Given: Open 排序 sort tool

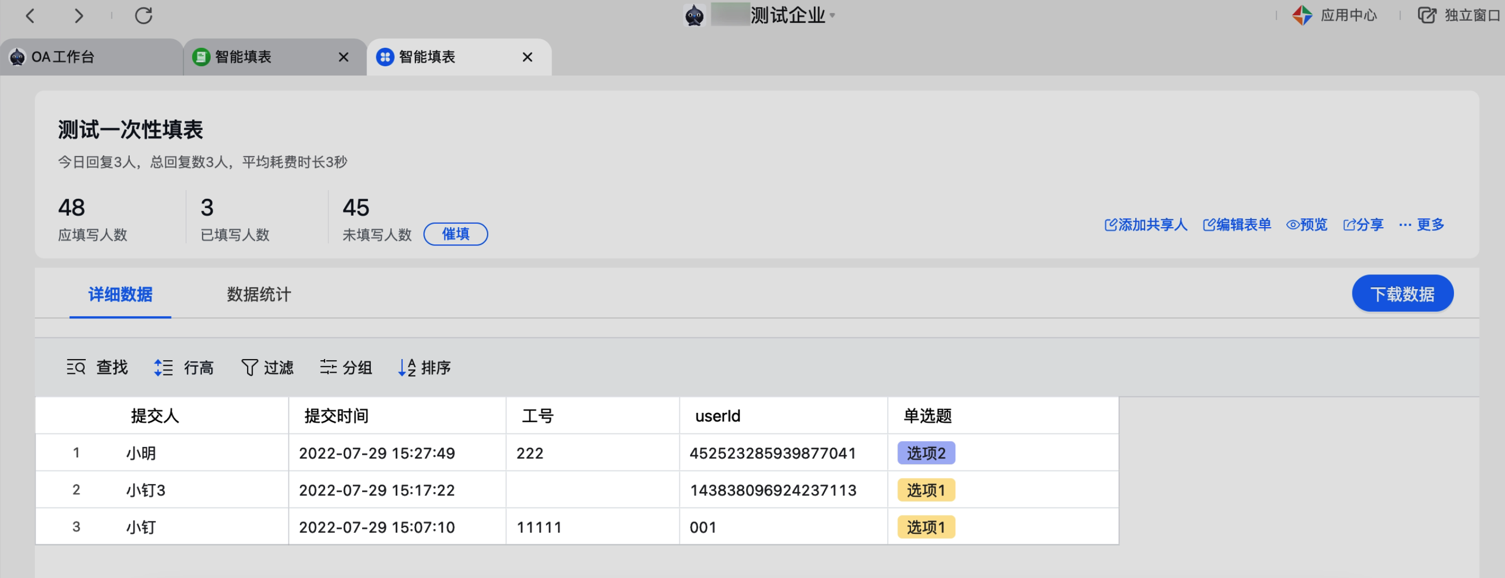Looking at the screenshot, I should point(425,367).
